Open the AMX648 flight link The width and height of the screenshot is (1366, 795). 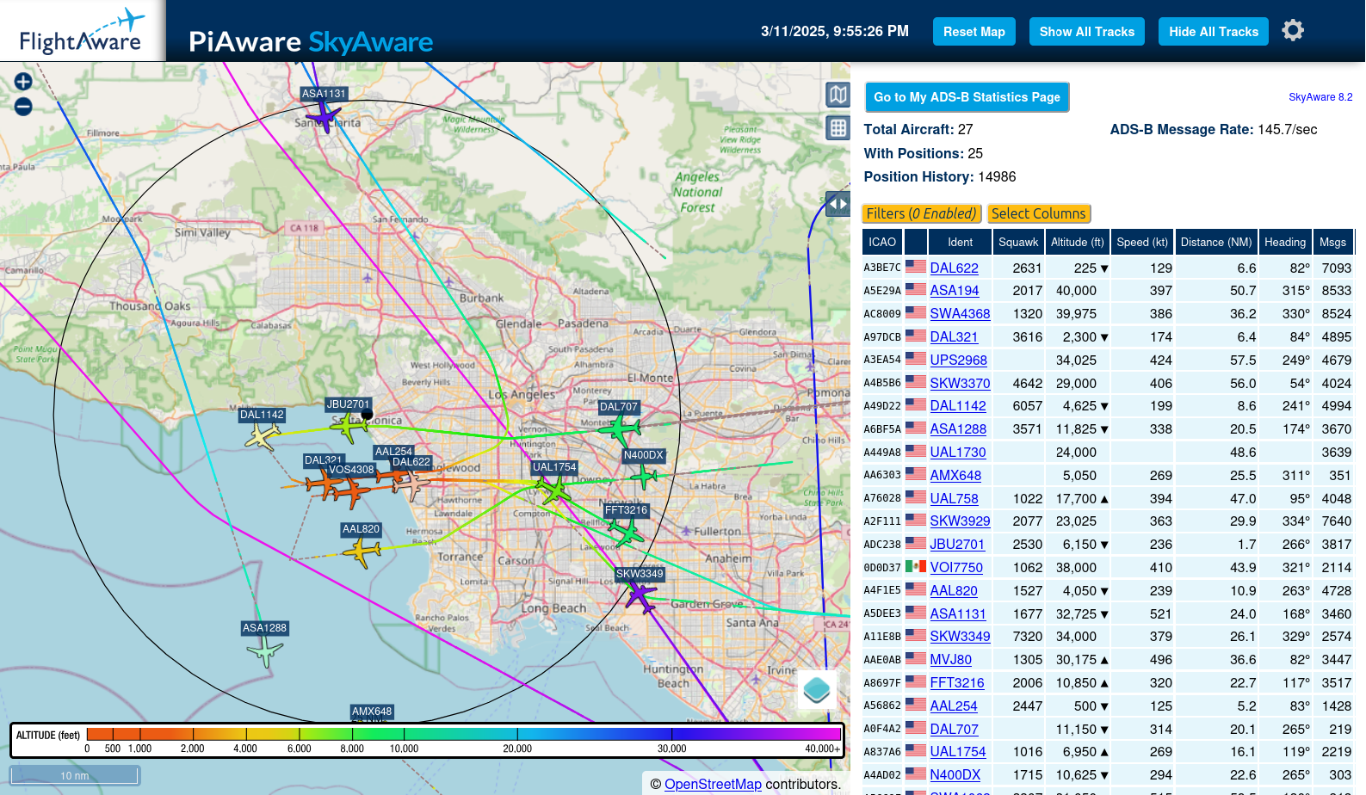955,476
